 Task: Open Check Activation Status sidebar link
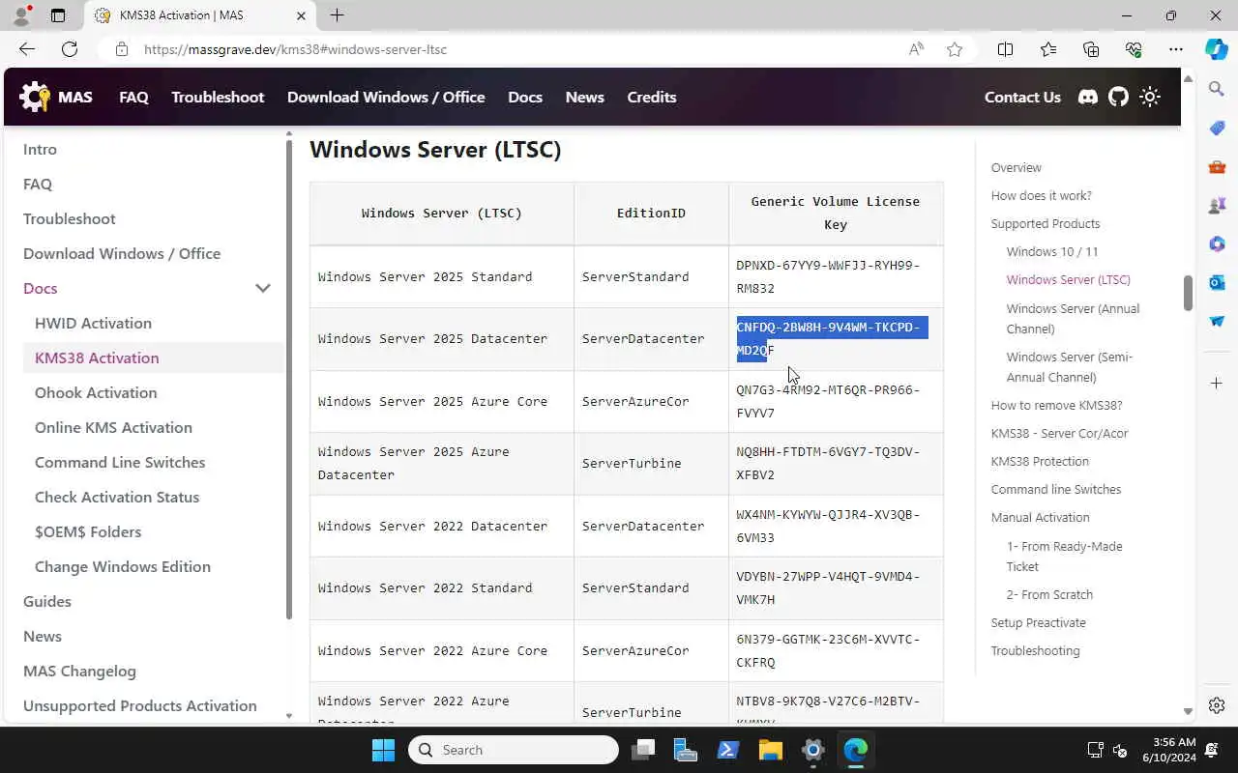(x=117, y=497)
